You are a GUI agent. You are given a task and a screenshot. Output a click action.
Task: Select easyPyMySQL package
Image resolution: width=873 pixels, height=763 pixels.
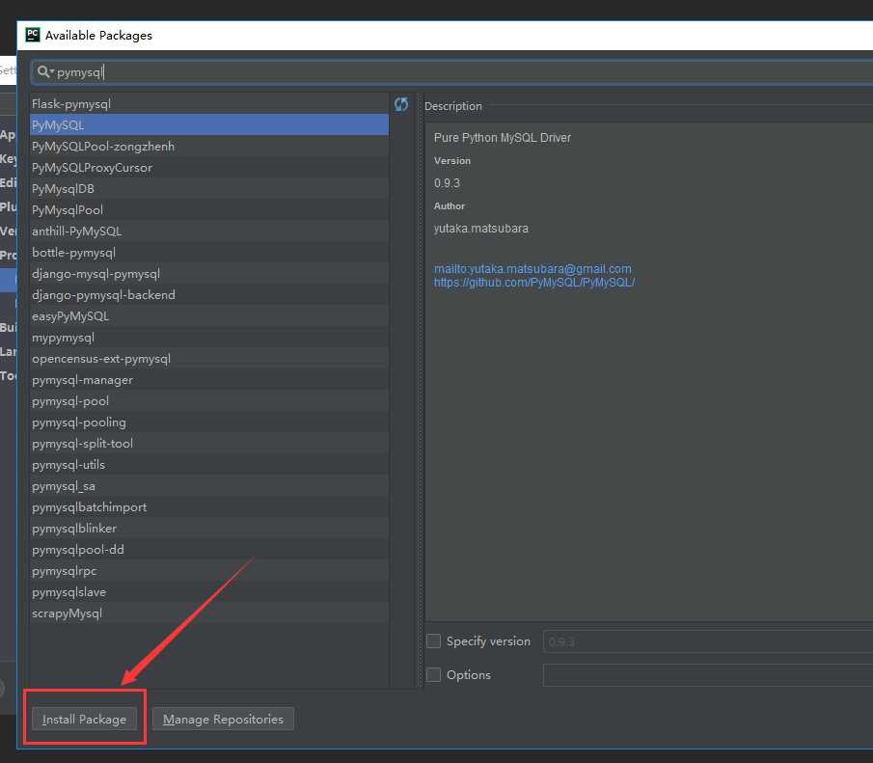pos(209,315)
